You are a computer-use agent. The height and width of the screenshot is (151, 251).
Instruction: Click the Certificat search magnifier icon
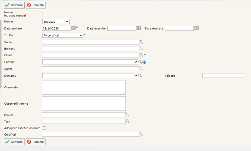pos(141,135)
